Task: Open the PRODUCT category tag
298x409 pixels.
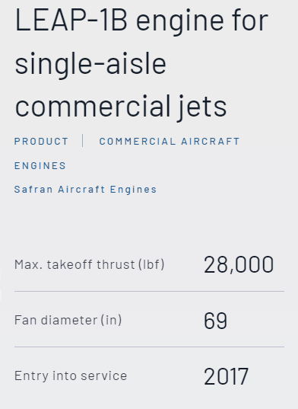Action: tap(41, 142)
